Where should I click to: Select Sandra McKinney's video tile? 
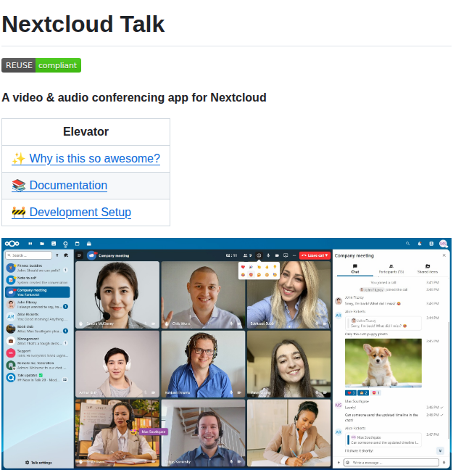coord(117,294)
